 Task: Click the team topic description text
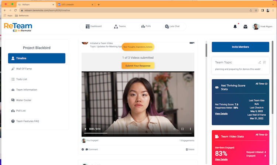click(x=237, y=69)
